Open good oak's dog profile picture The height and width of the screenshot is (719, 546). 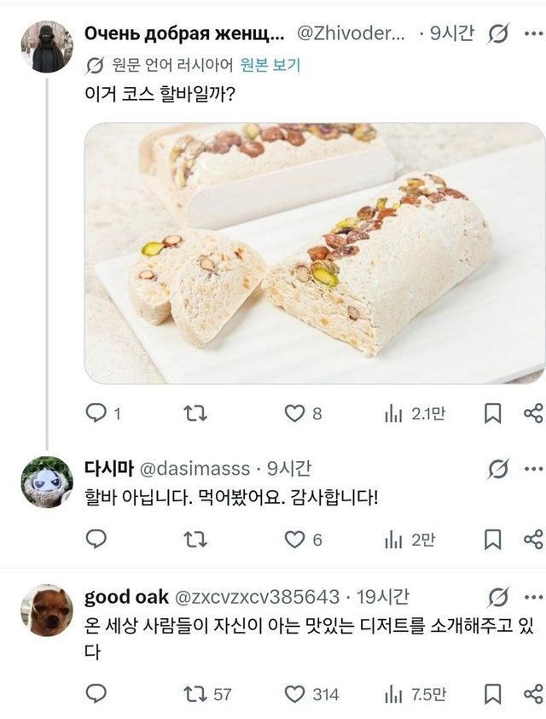pyautogui.click(x=46, y=610)
